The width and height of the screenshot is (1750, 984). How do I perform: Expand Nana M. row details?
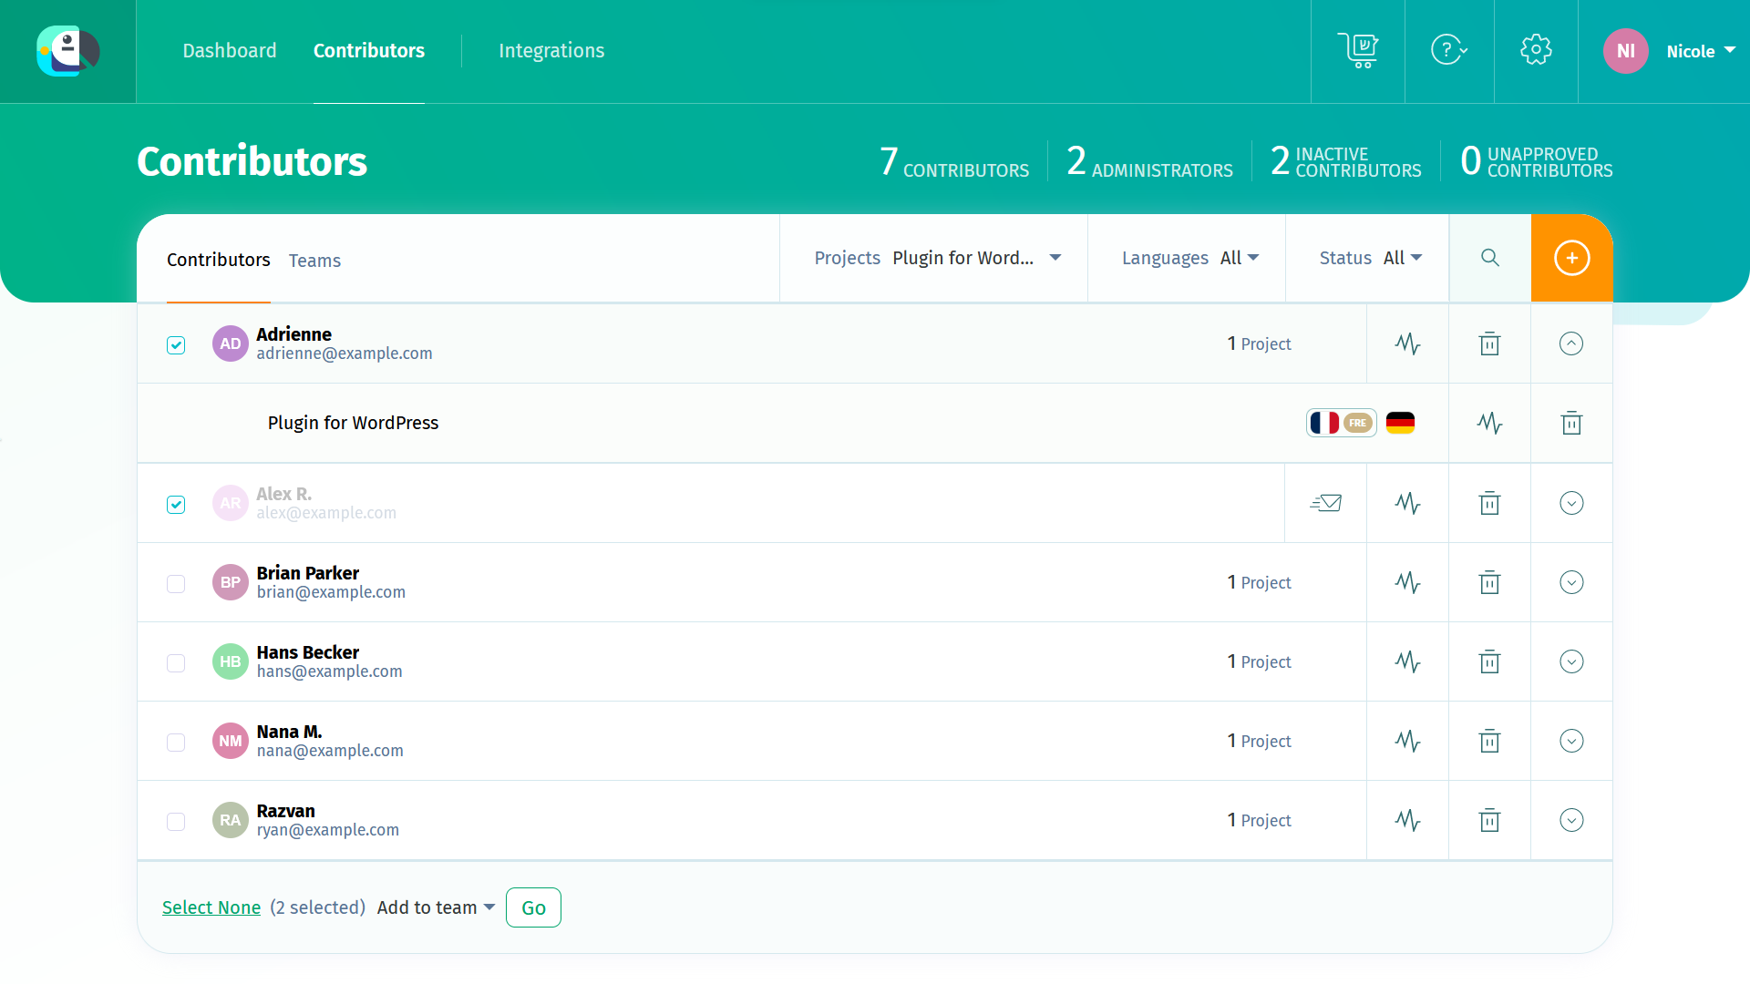click(x=1571, y=741)
